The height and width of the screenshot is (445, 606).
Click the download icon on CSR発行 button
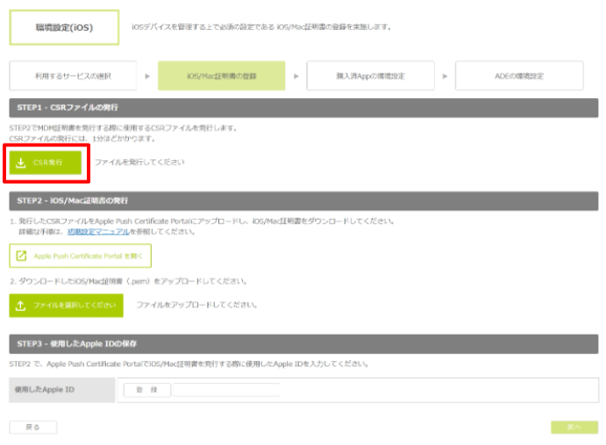tap(21, 163)
